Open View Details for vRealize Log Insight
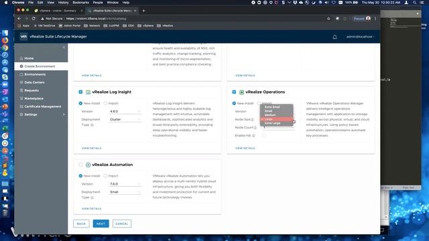This screenshot has height=241, width=429. point(91,148)
